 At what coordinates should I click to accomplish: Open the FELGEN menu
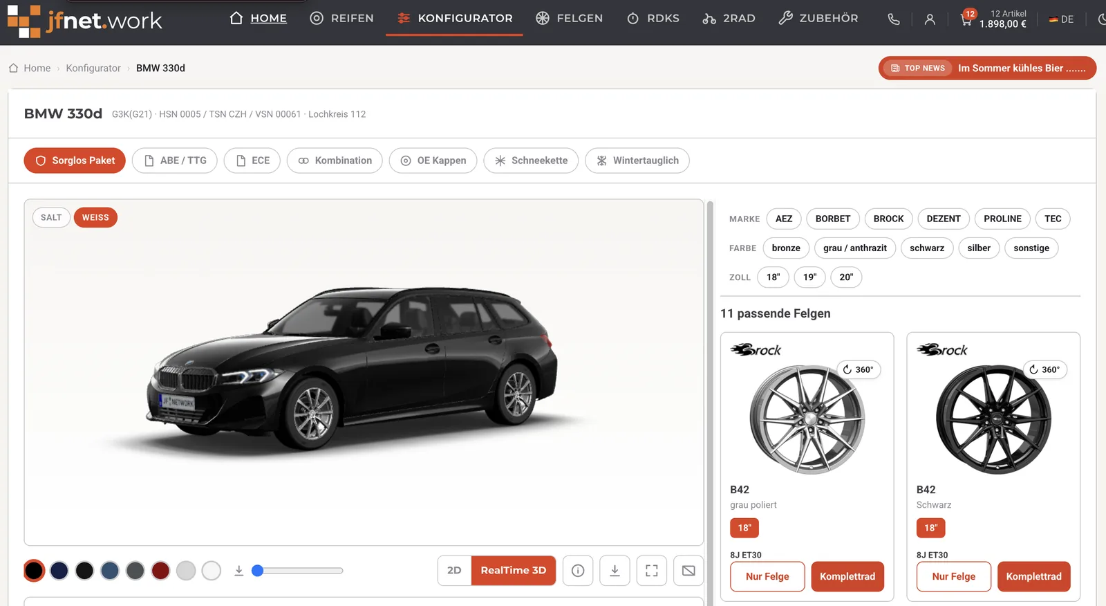click(x=570, y=18)
